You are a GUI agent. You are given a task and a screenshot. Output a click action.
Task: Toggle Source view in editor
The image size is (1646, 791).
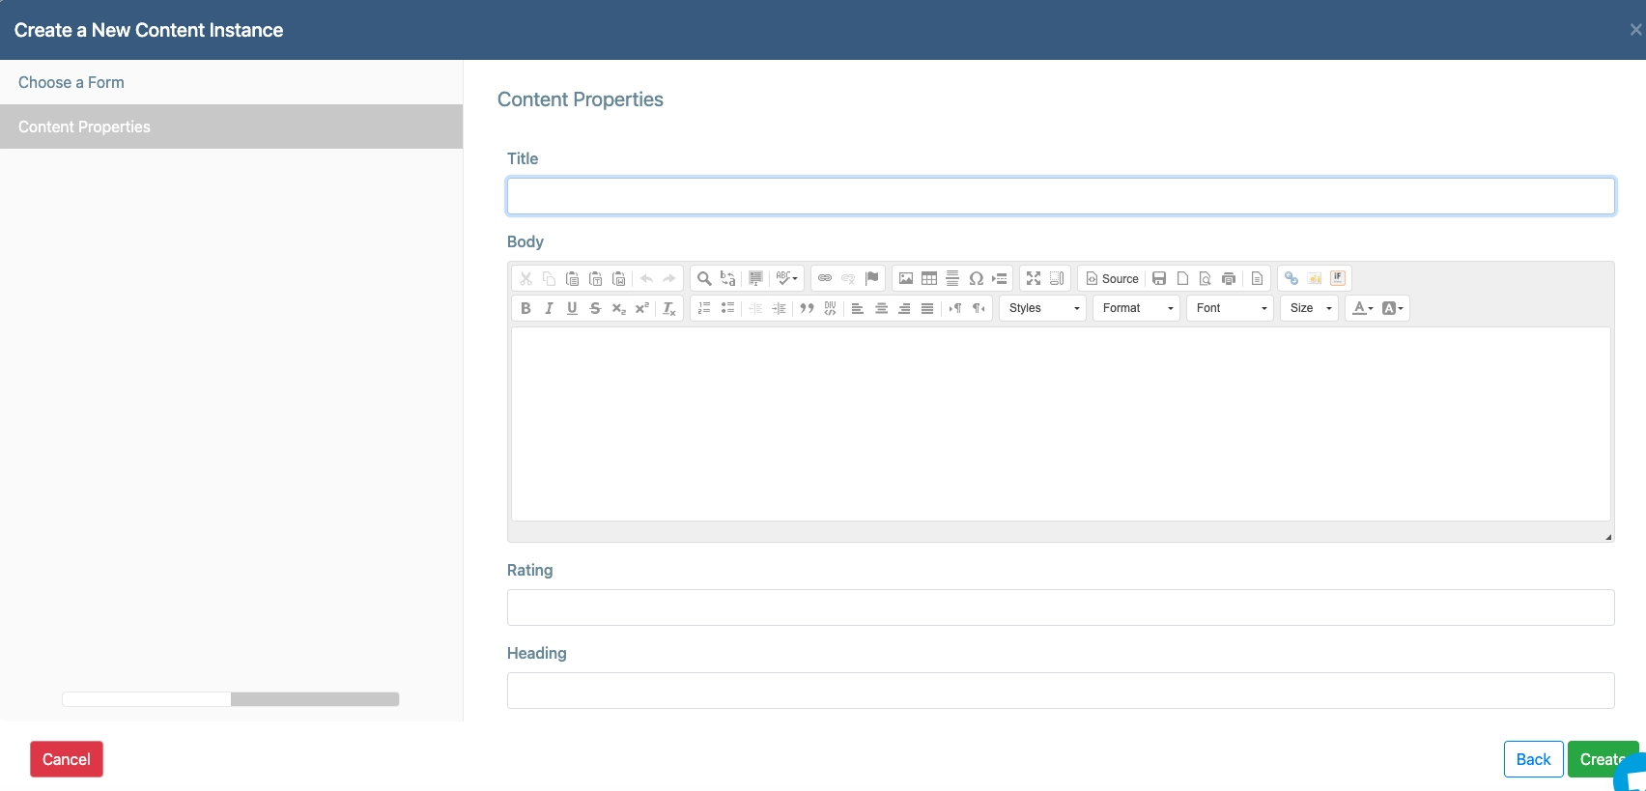tap(1112, 278)
